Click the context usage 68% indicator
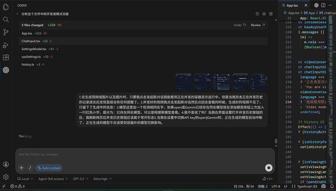Image resolution: width=336 pixels, height=191 pixels. (x=268, y=179)
